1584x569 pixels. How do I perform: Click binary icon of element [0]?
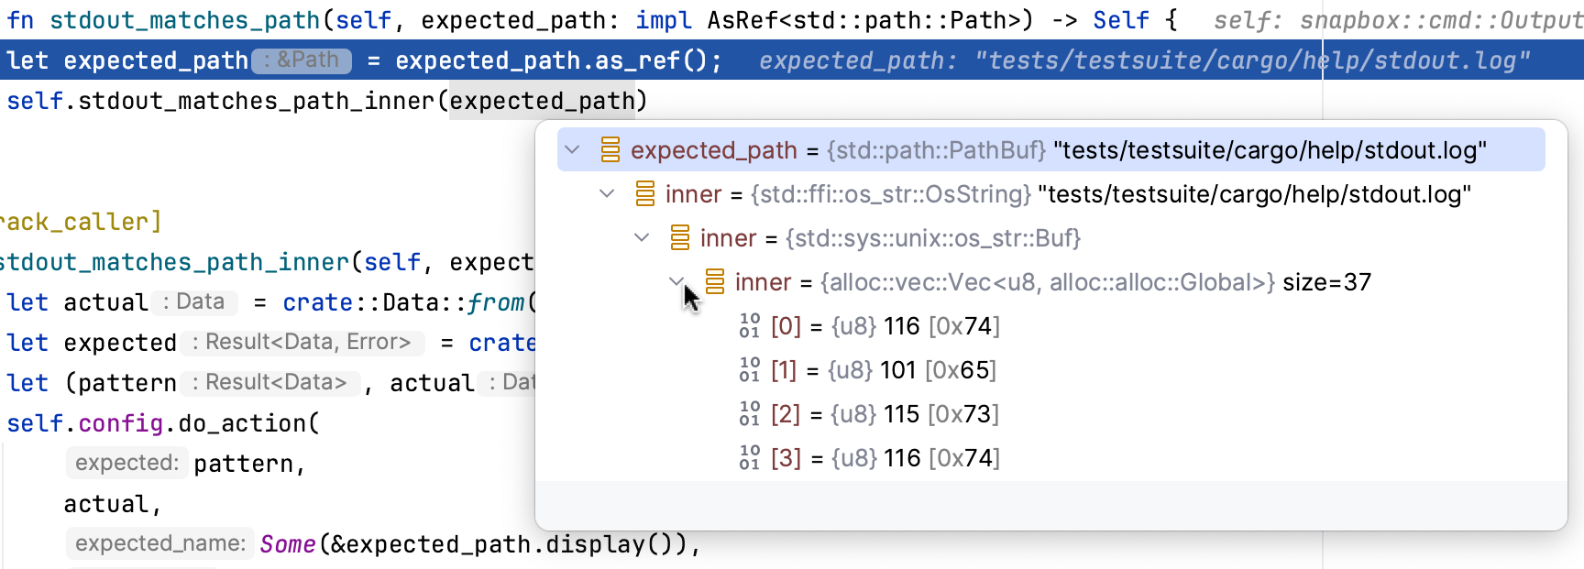[x=750, y=325]
